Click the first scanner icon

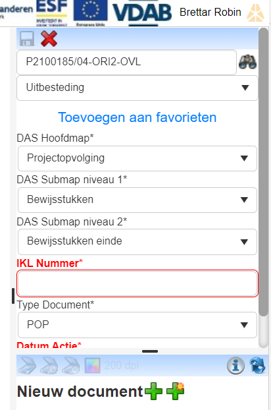[28, 365]
